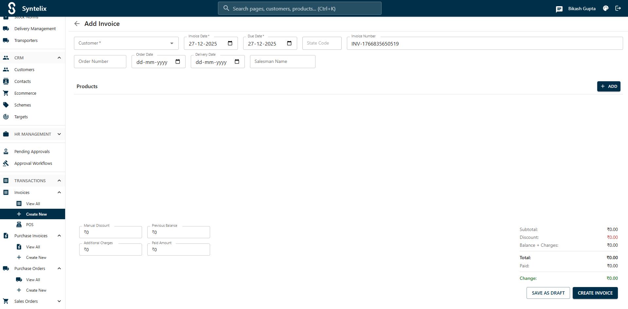628x309 pixels.
Task: Select the Contacts icon in the sidebar
Action: (x=6, y=81)
